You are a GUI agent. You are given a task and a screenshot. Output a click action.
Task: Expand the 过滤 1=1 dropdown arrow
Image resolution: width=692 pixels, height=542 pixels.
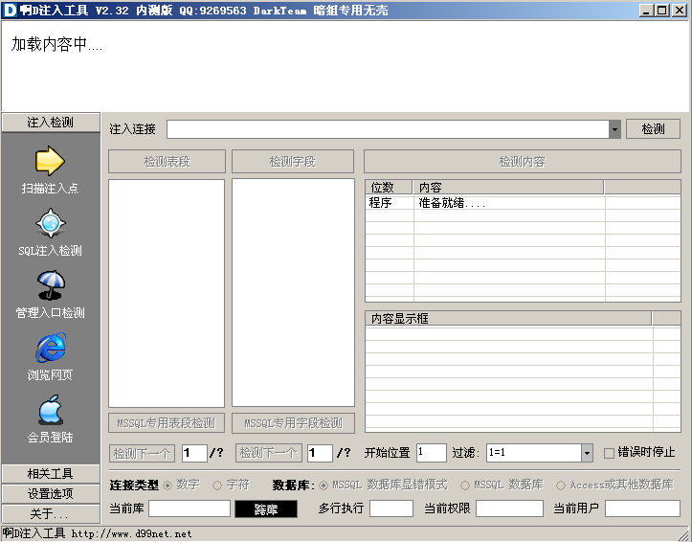pos(587,453)
